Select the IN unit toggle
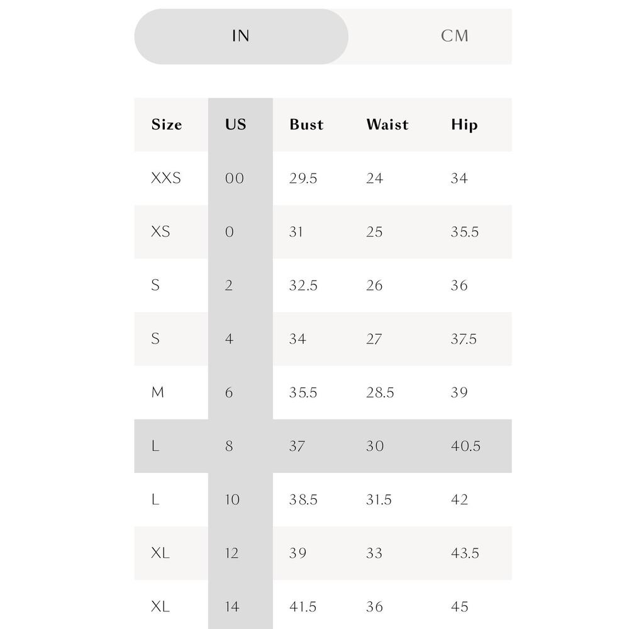This screenshot has height=629, width=629. click(241, 36)
